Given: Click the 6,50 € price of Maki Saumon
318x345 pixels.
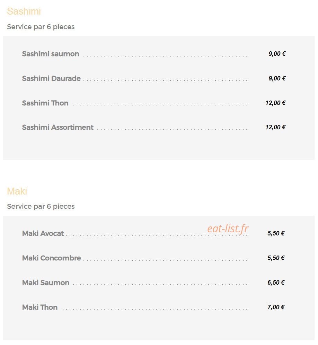Looking at the screenshot, I should click(276, 283).
